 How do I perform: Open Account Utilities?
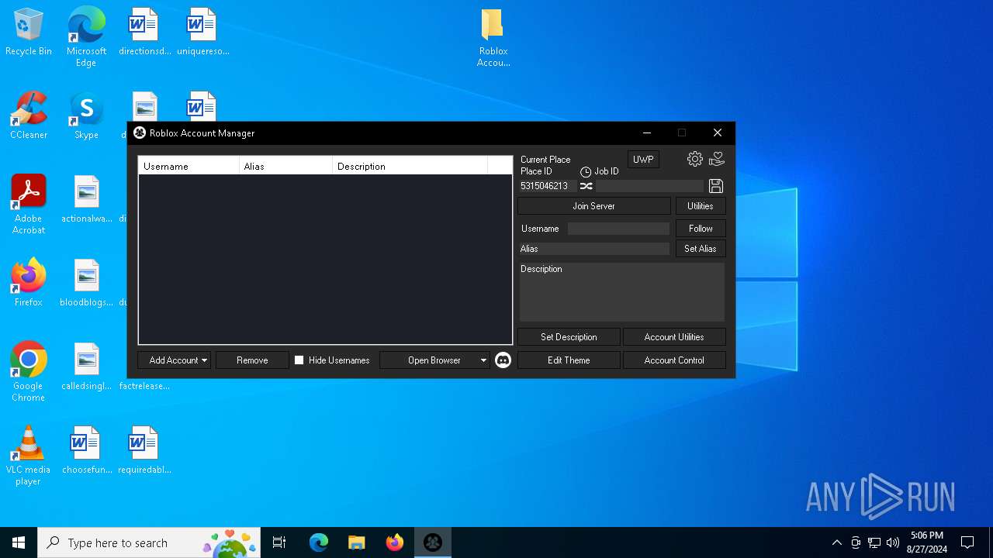coord(674,337)
